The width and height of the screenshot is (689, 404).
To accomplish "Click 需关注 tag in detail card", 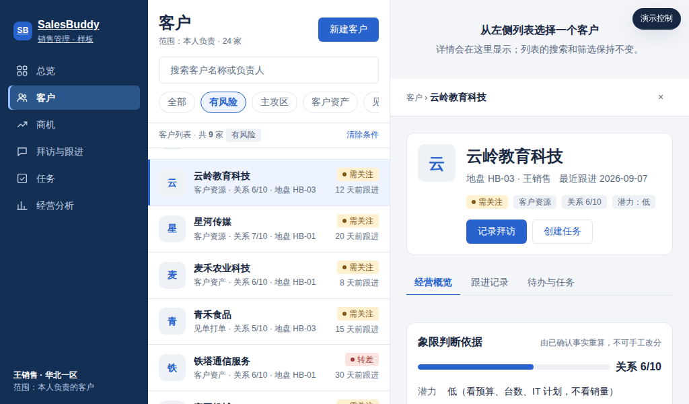I will click(x=487, y=202).
